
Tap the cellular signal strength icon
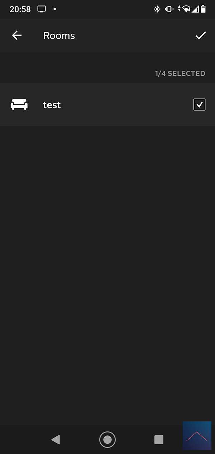point(195,9)
